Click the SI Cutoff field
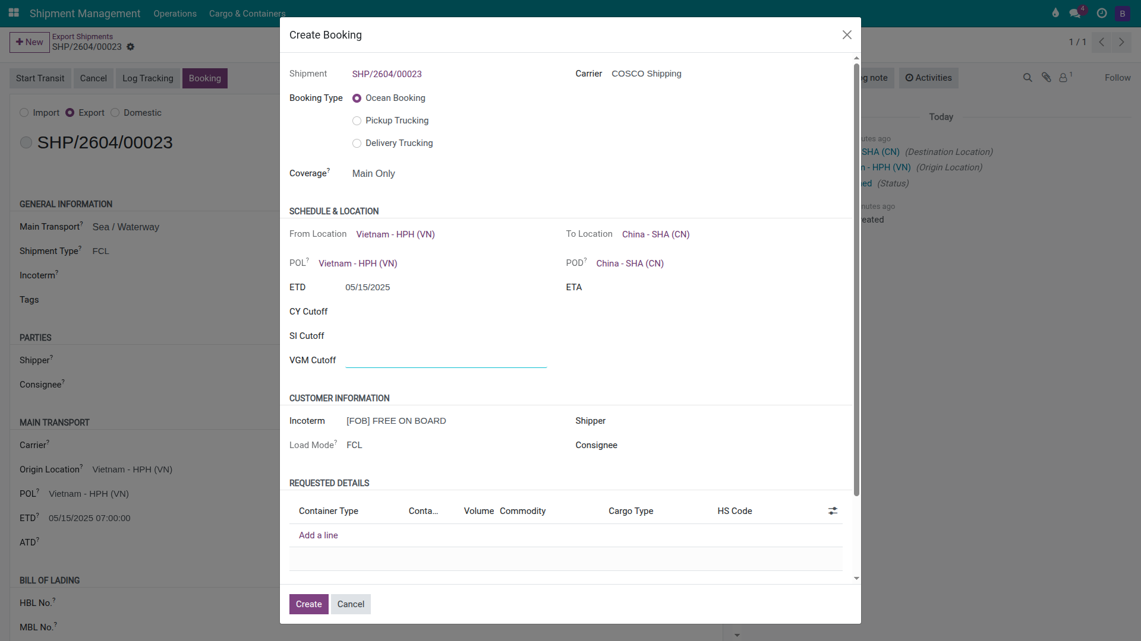 coord(446,336)
